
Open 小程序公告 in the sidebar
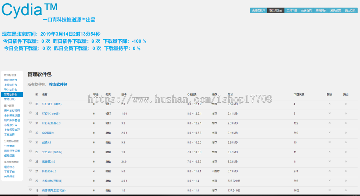[x=10, y=125]
